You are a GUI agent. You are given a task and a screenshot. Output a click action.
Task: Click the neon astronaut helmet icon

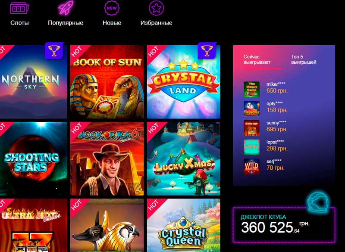point(318,202)
